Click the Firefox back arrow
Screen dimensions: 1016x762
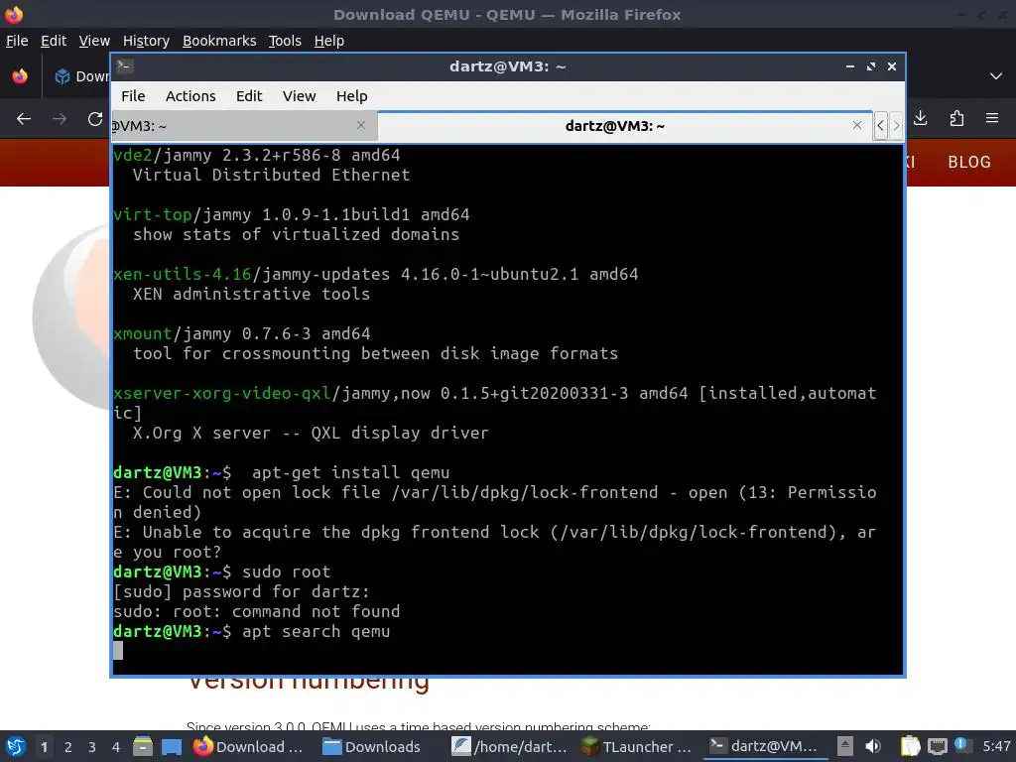(x=24, y=119)
